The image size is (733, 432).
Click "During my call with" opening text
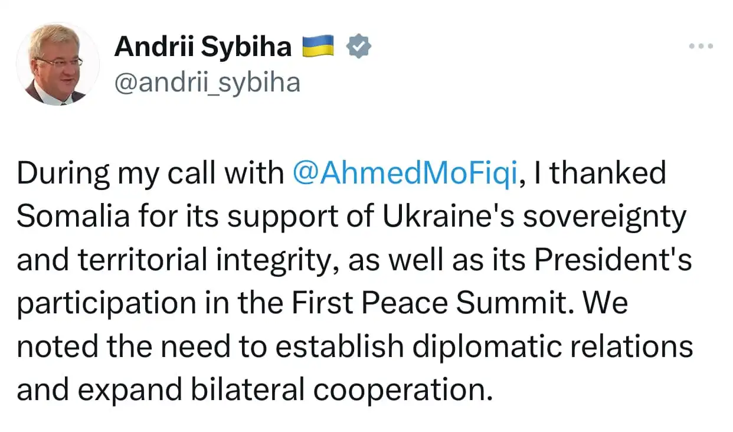coord(150,174)
